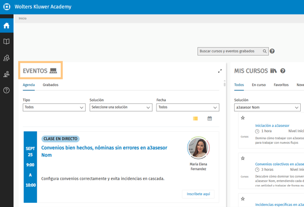This screenshot has height=207, width=304.
Task: Select the En curso tab
Action: [259, 85]
